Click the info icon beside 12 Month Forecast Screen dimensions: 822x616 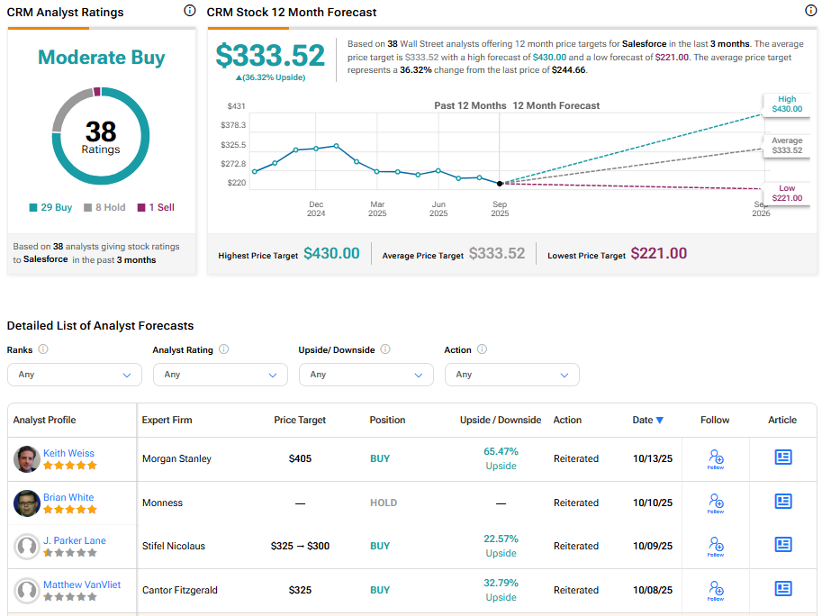click(x=810, y=11)
